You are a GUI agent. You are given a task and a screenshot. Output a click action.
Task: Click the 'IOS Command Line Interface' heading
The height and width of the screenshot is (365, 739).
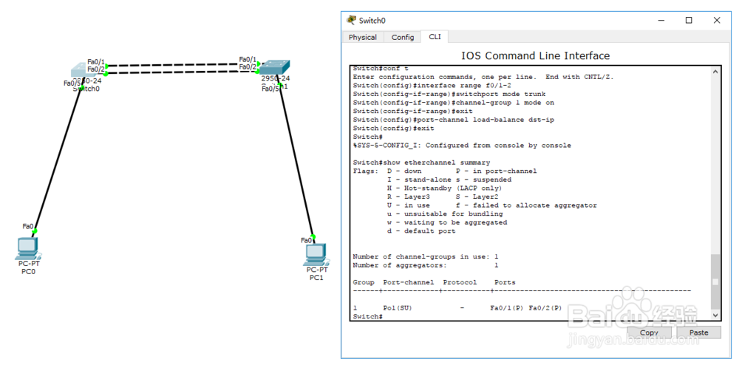point(535,55)
